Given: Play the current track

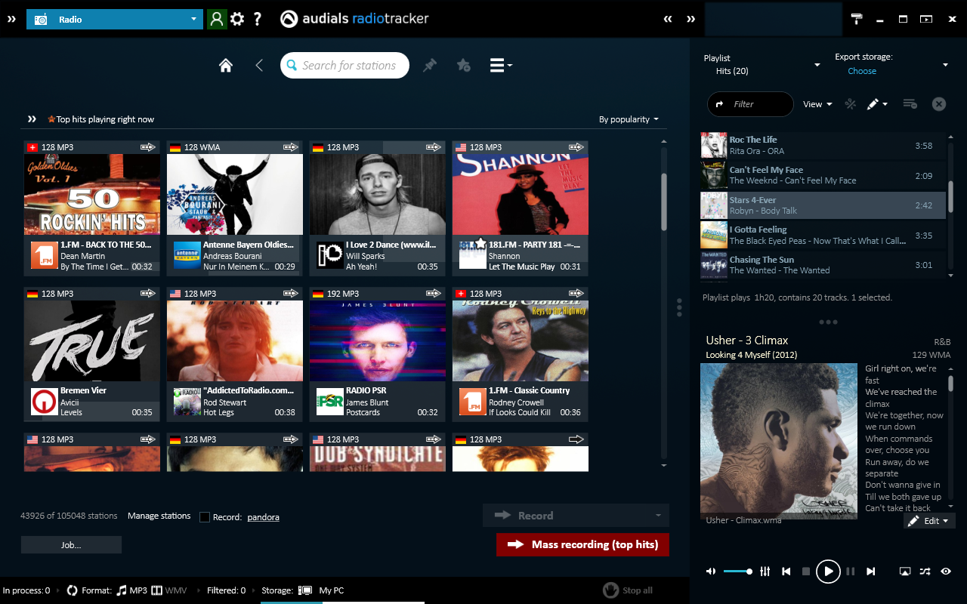Looking at the screenshot, I should (x=828, y=572).
